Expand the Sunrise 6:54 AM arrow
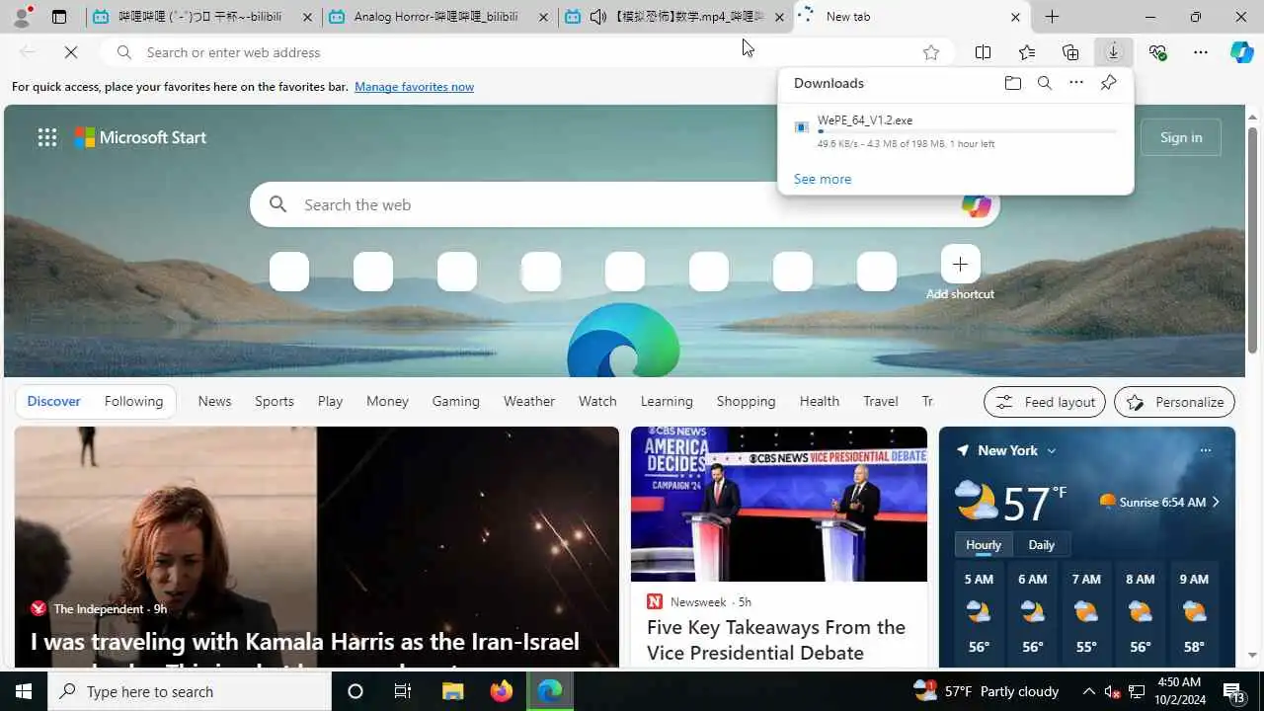1264x711 pixels. tap(1216, 502)
